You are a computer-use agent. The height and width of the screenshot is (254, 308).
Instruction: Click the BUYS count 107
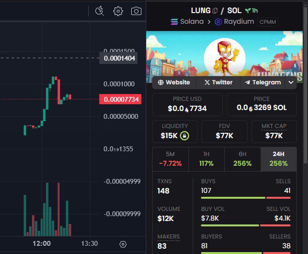click(x=206, y=190)
